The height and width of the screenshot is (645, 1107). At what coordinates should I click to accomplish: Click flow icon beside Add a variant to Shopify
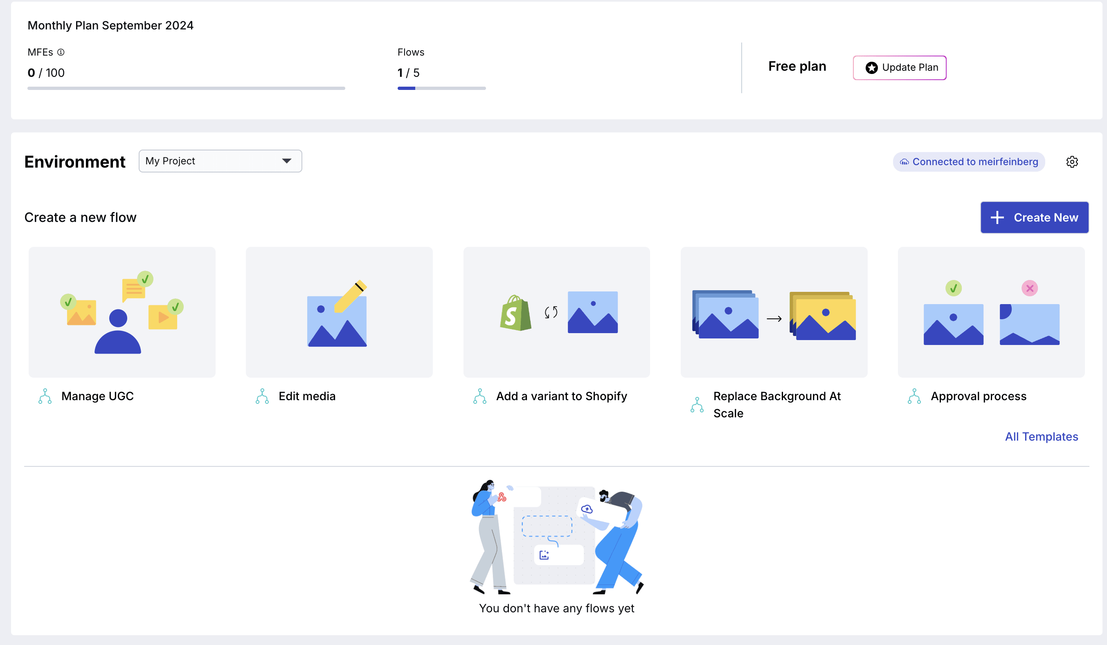pos(480,396)
